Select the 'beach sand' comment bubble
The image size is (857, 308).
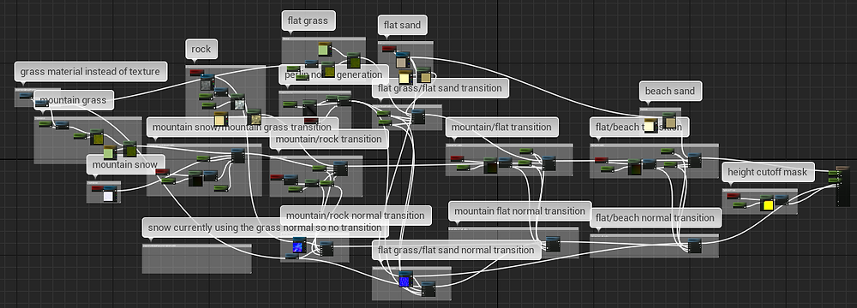[670, 91]
